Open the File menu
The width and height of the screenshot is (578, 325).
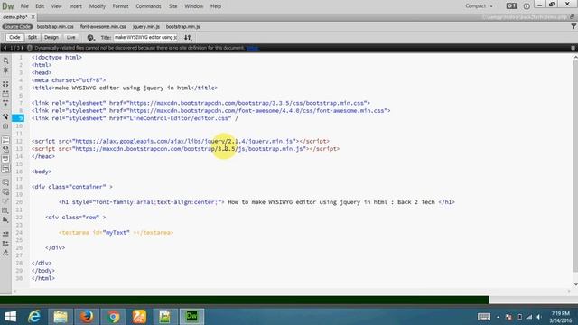pyautogui.click(x=24, y=6)
